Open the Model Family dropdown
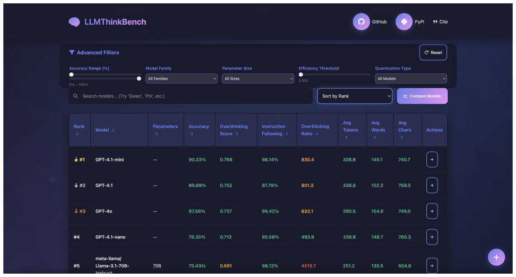 (x=182, y=79)
